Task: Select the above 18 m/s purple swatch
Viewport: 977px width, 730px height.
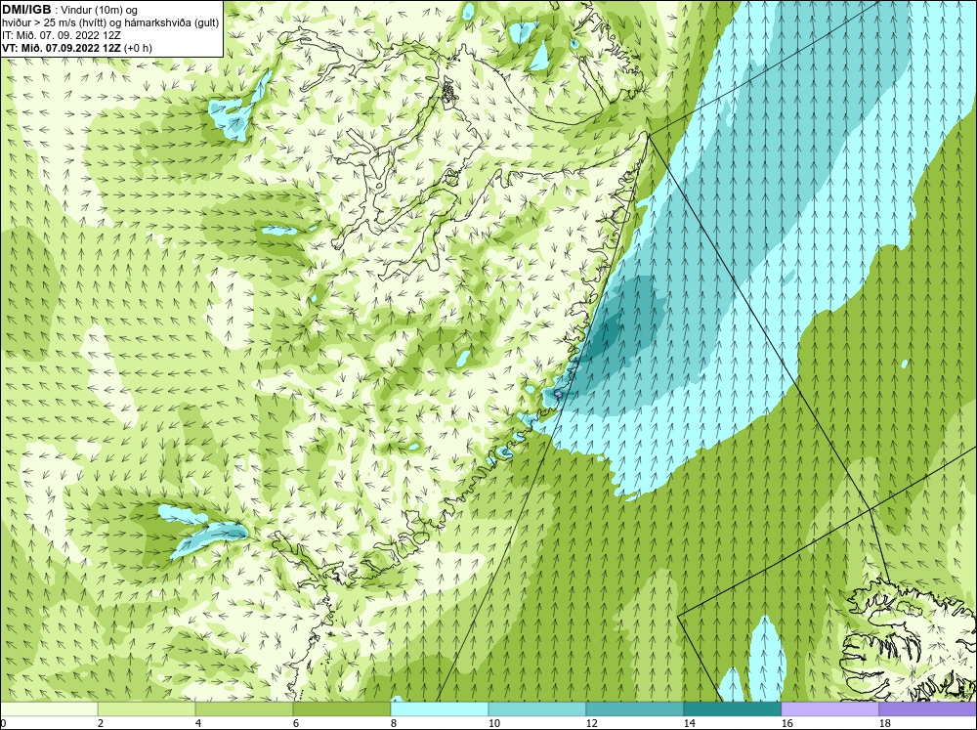Action: tap(928, 709)
